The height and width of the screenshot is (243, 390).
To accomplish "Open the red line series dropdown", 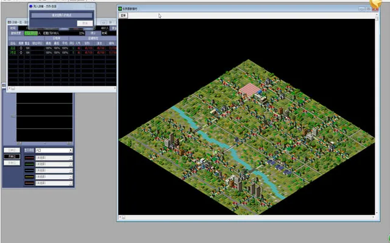I will tap(54, 157).
